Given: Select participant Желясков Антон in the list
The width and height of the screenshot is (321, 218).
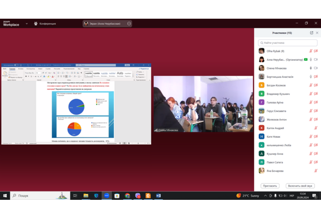Looking at the screenshot, I should (288, 119).
